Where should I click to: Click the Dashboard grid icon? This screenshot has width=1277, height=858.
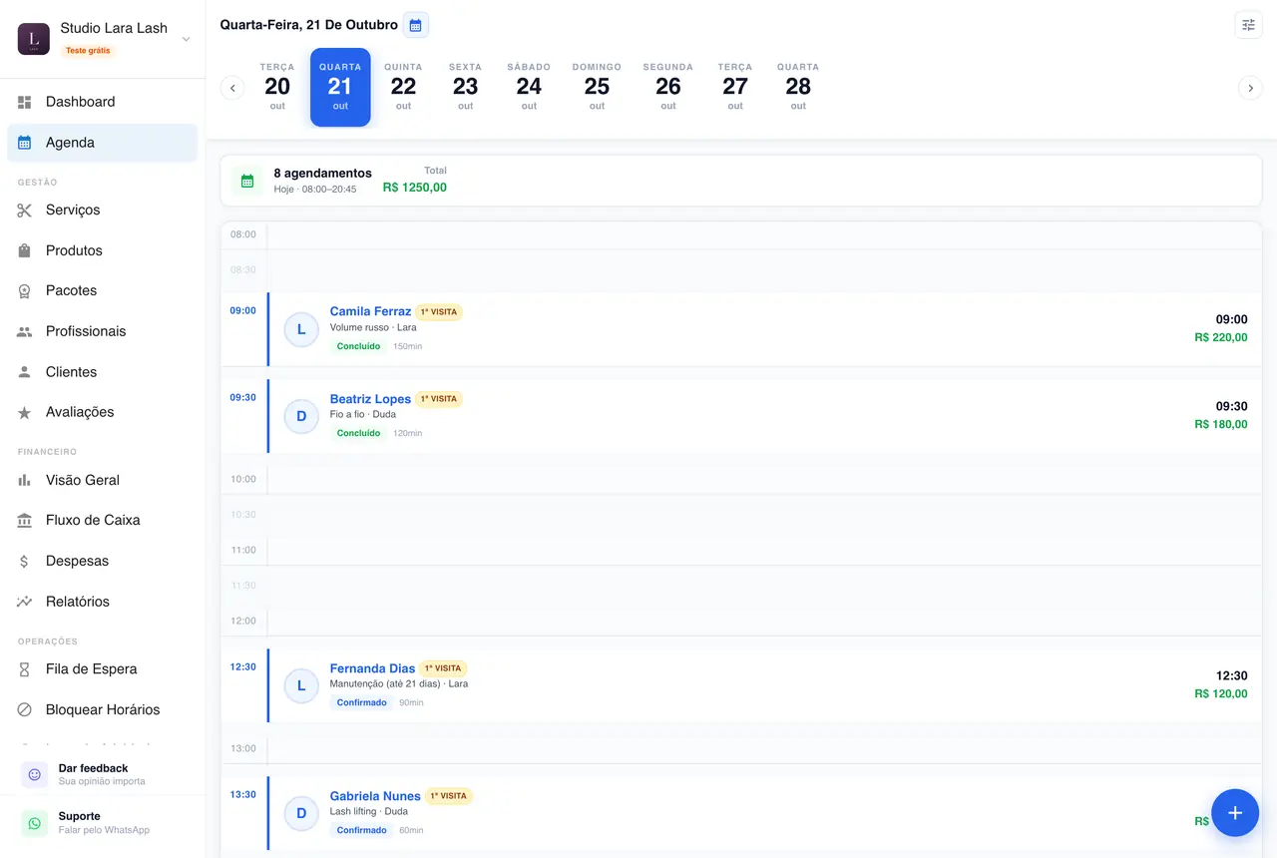click(25, 102)
